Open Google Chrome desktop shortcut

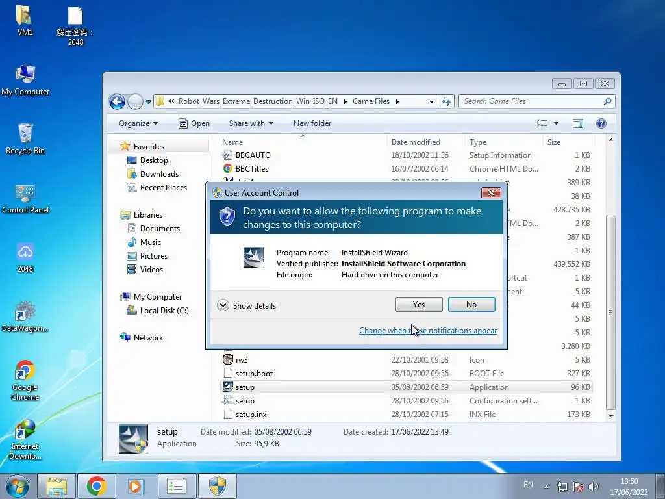(x=25, y=380)
